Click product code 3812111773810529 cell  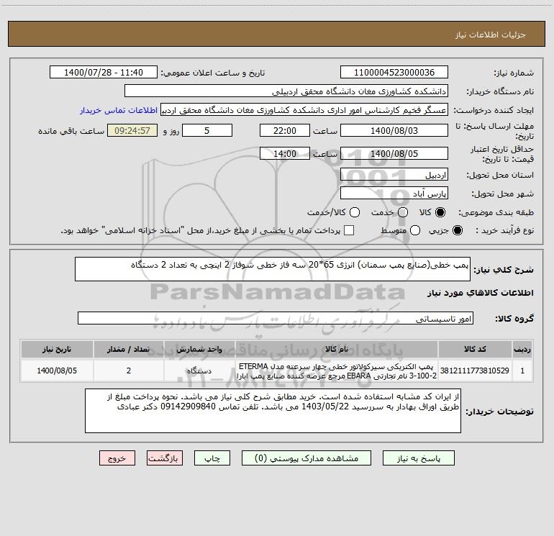475,371
